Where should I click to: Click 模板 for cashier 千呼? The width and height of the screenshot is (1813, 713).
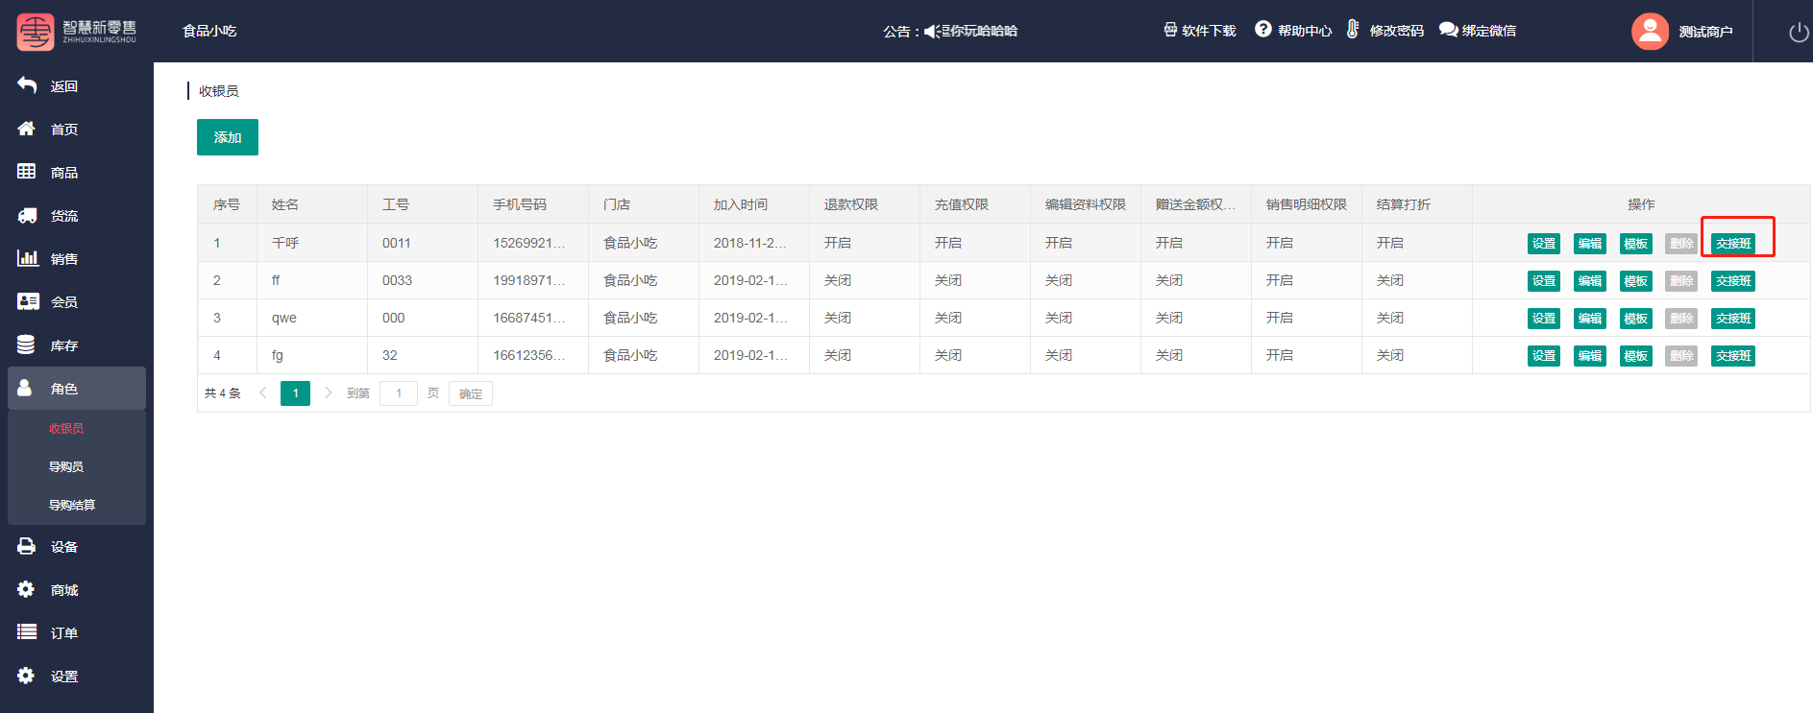pos(1636,244)
